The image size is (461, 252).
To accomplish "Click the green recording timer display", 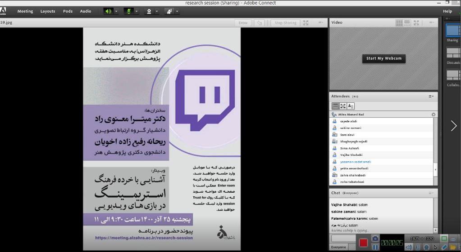I will pos(392,243).
